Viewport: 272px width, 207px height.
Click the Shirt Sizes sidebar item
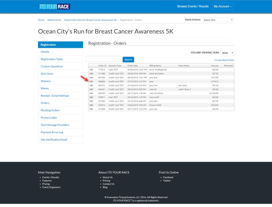coord(47,74)
